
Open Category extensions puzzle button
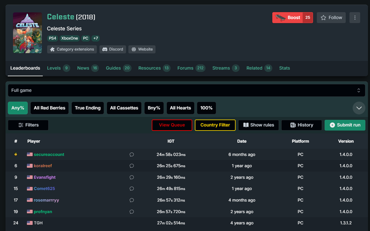(x=72, y=49)
